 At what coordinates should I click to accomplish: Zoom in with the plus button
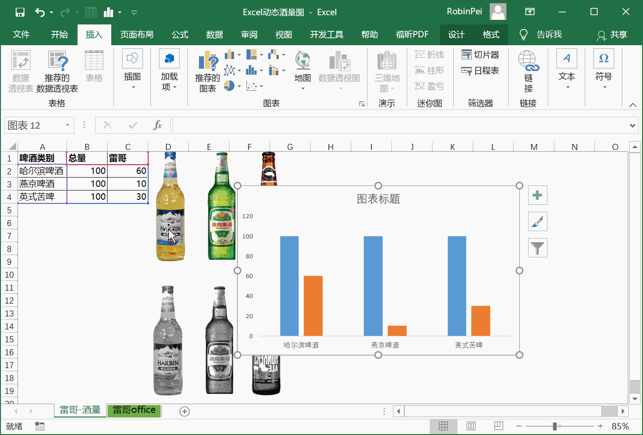point(600,426)
